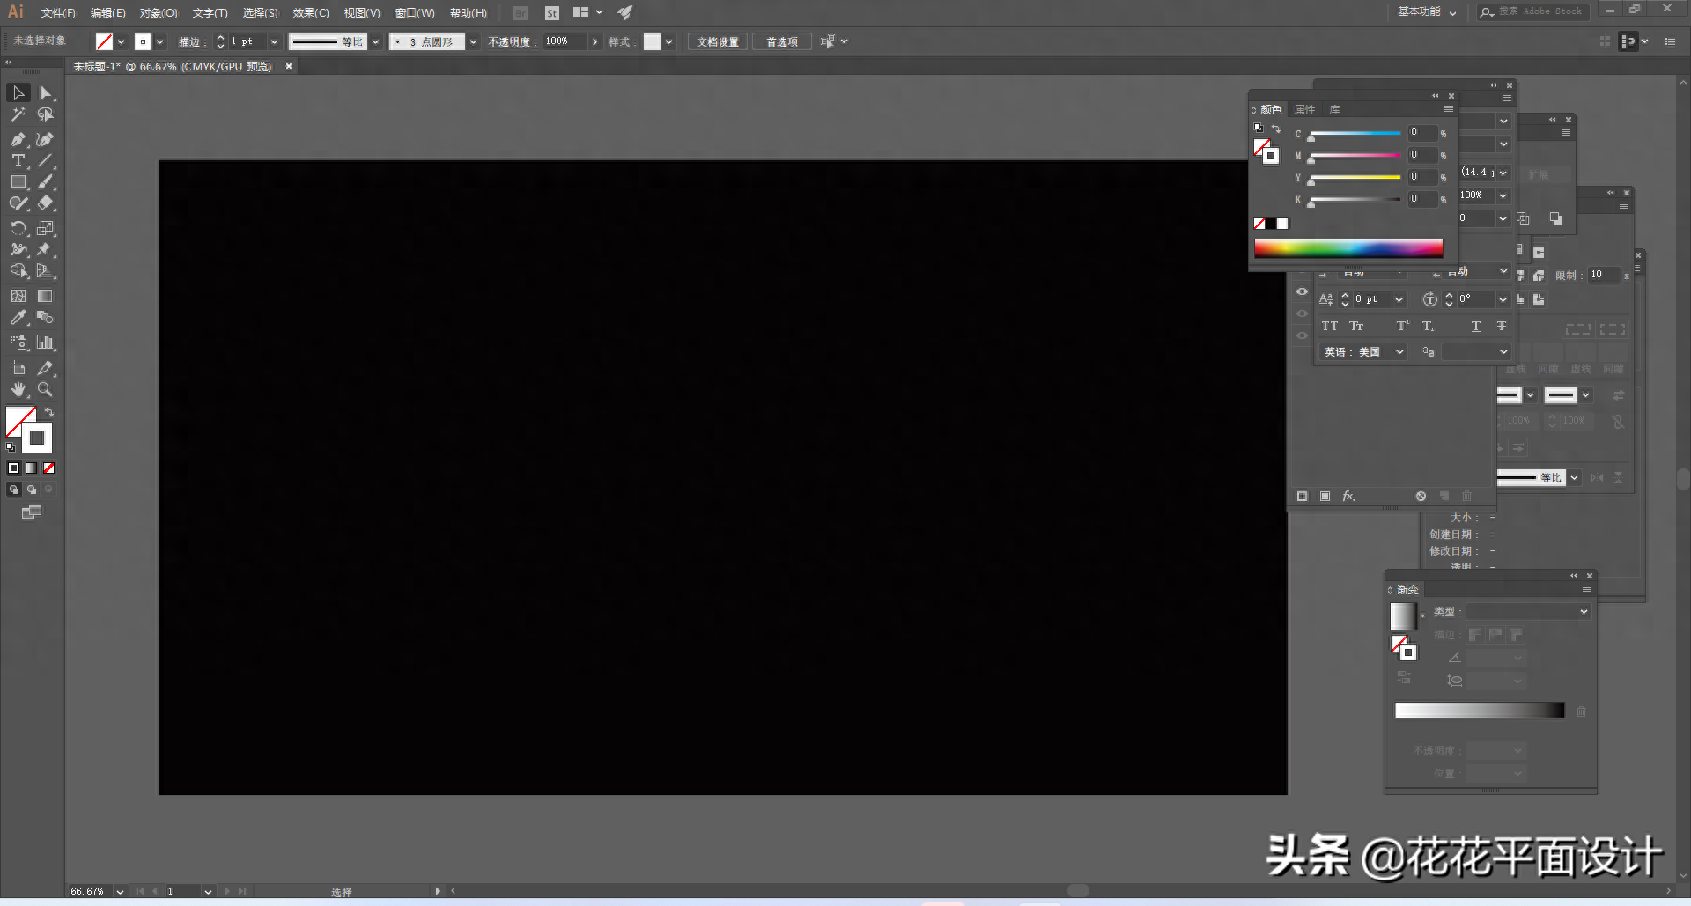This screenshot has height=906, width=1691.
Task: Pick the Rectangle tool
Action: coord(18,182)
